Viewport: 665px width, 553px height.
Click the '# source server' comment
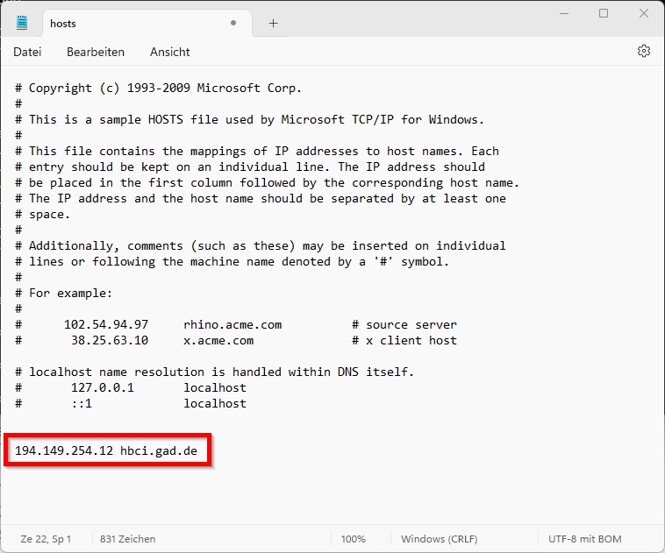(404, 324)
